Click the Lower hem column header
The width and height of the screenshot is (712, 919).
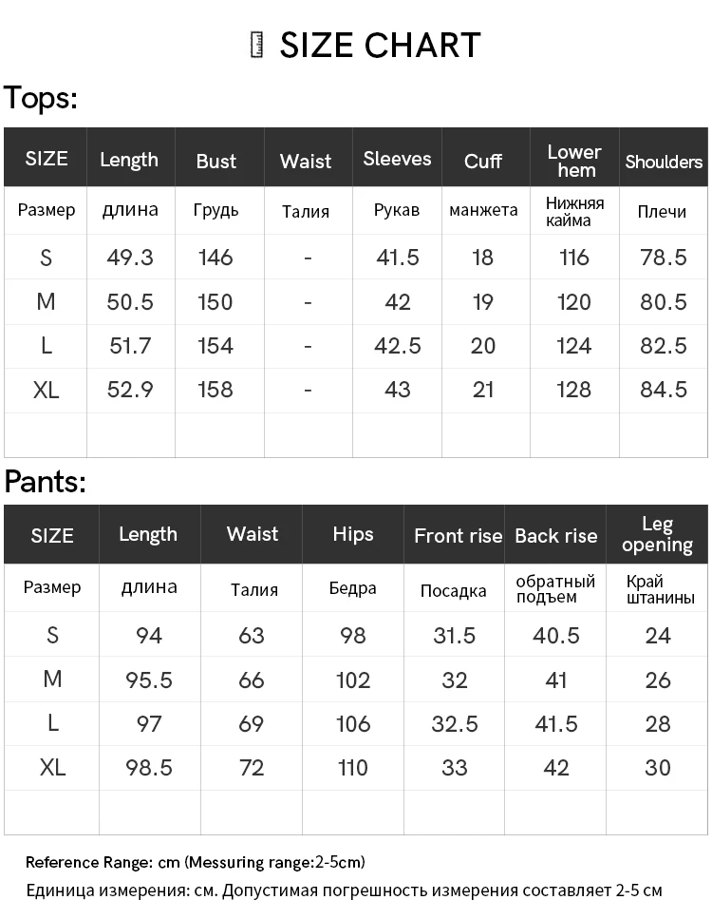pos(574,161)
